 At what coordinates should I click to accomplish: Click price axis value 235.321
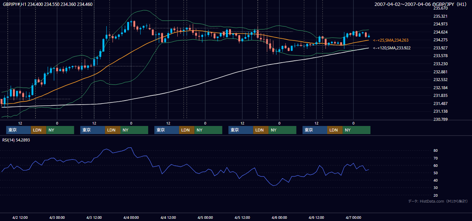440,16
